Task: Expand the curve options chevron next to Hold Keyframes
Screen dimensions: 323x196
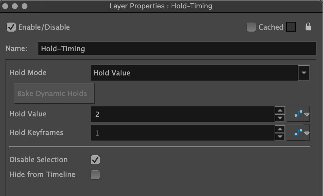Action: (x=307, y=132)
